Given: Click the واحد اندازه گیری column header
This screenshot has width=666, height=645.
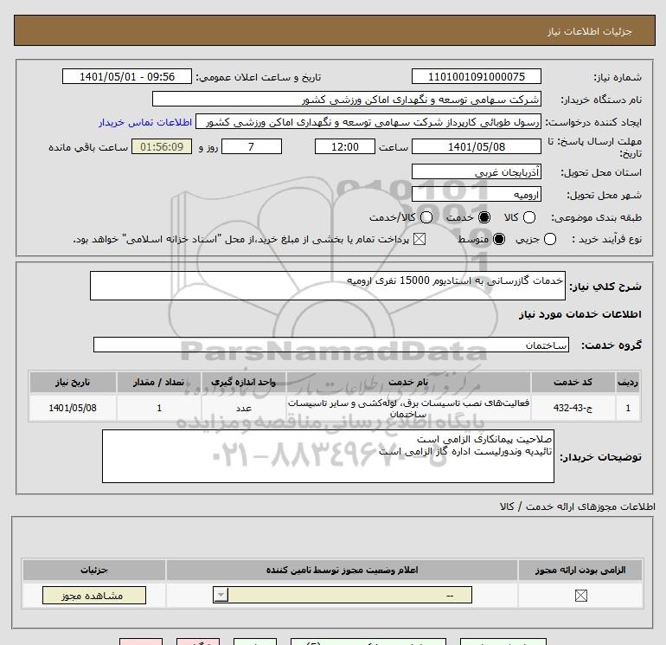Looking at the screenshot, I should pyautogui.click(x=244, y=382).
